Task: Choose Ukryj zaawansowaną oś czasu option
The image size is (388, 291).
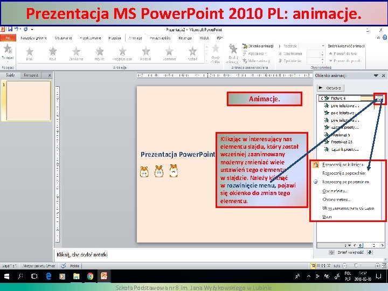Action: tap(348, 208)
